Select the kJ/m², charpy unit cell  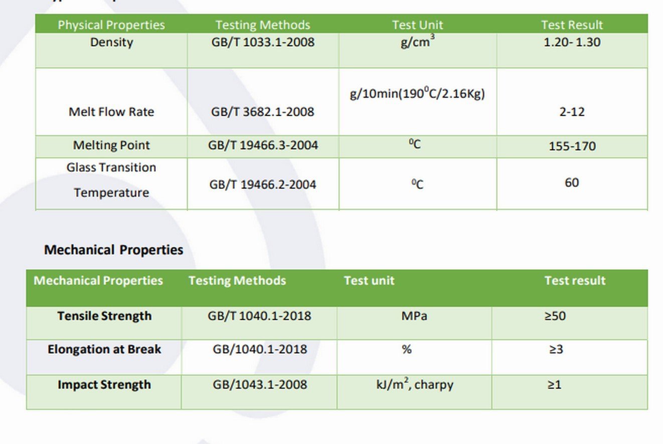point(415,385)
